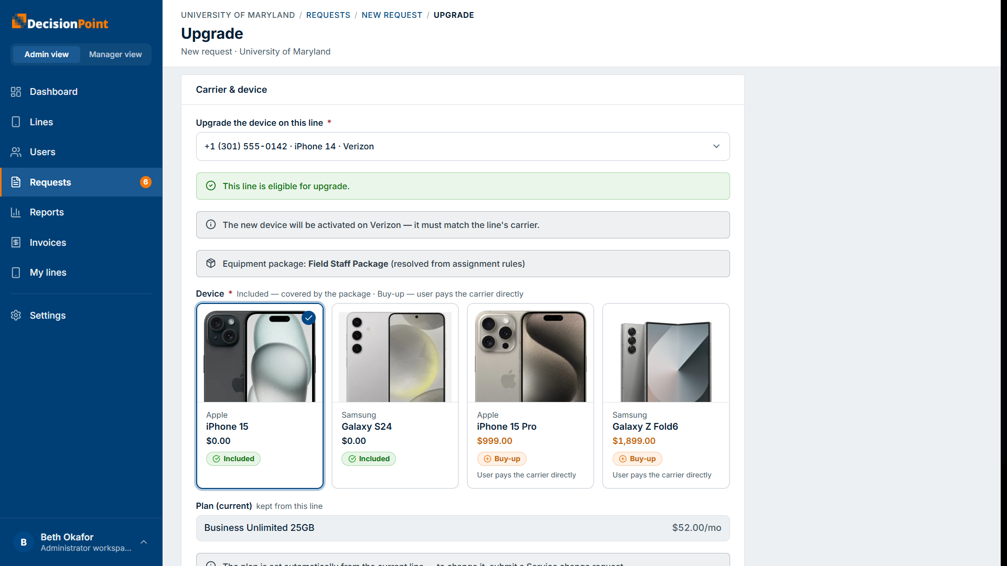Click the info icon in Verizon notice
Viewport: 1007px width, 566px height.
click(211, 225)
